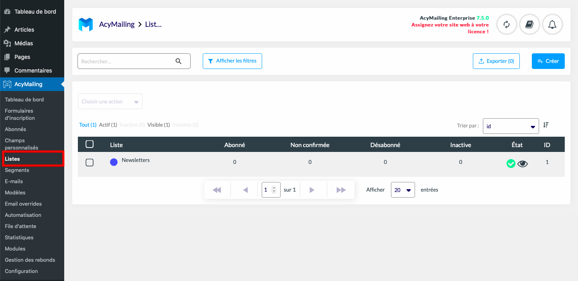Click the refresh version check icon
Viewport: 578px width, 281px height.
point(507,24)
